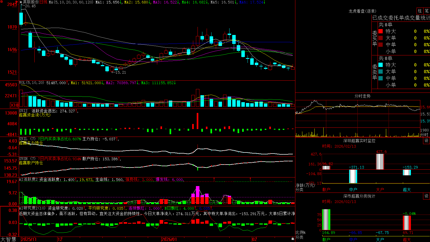Click the first red arrow marker above AI活跃度 chart
This screenshot has height=242, width=430.
214,179
